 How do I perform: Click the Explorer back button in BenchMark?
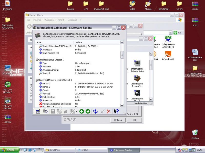(x=29, y=27)
